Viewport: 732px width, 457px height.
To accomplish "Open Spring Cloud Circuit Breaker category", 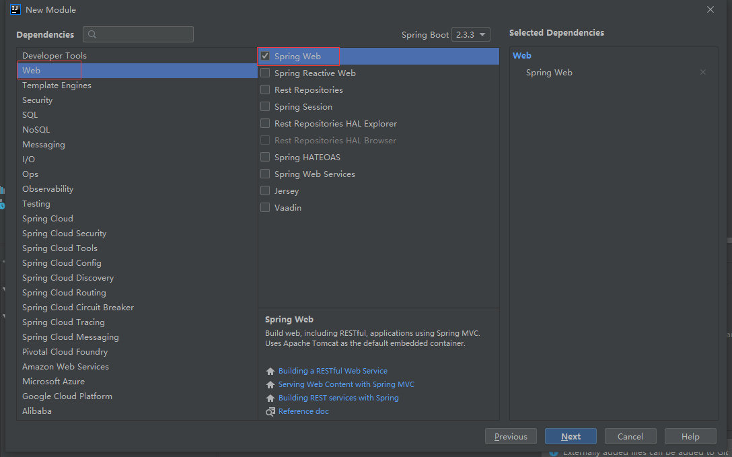I will (x=137, y=308).
